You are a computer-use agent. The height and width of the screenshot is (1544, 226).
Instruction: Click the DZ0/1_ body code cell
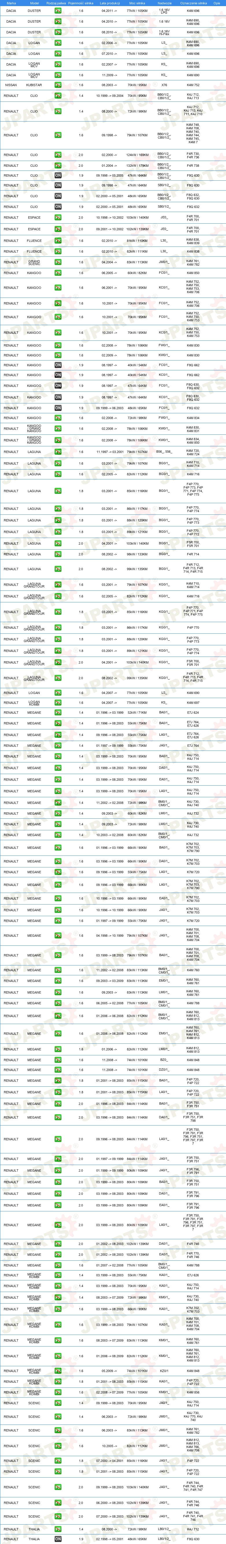click(164, 1070)
